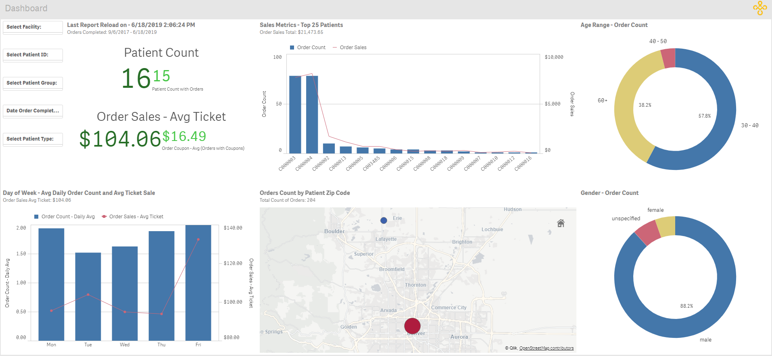This screenshot has width=772, height=356.
Task: Open the OpenStreetMap contributors link
Action: pos(546,348)
